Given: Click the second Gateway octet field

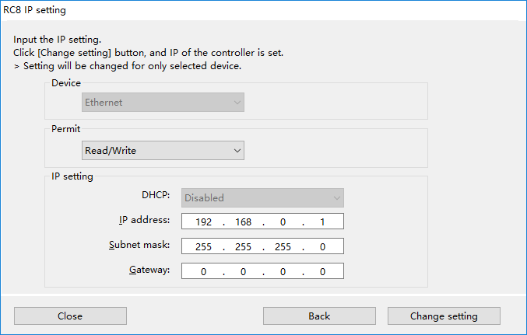Looking at the screenshot, I should coord(243,271).
